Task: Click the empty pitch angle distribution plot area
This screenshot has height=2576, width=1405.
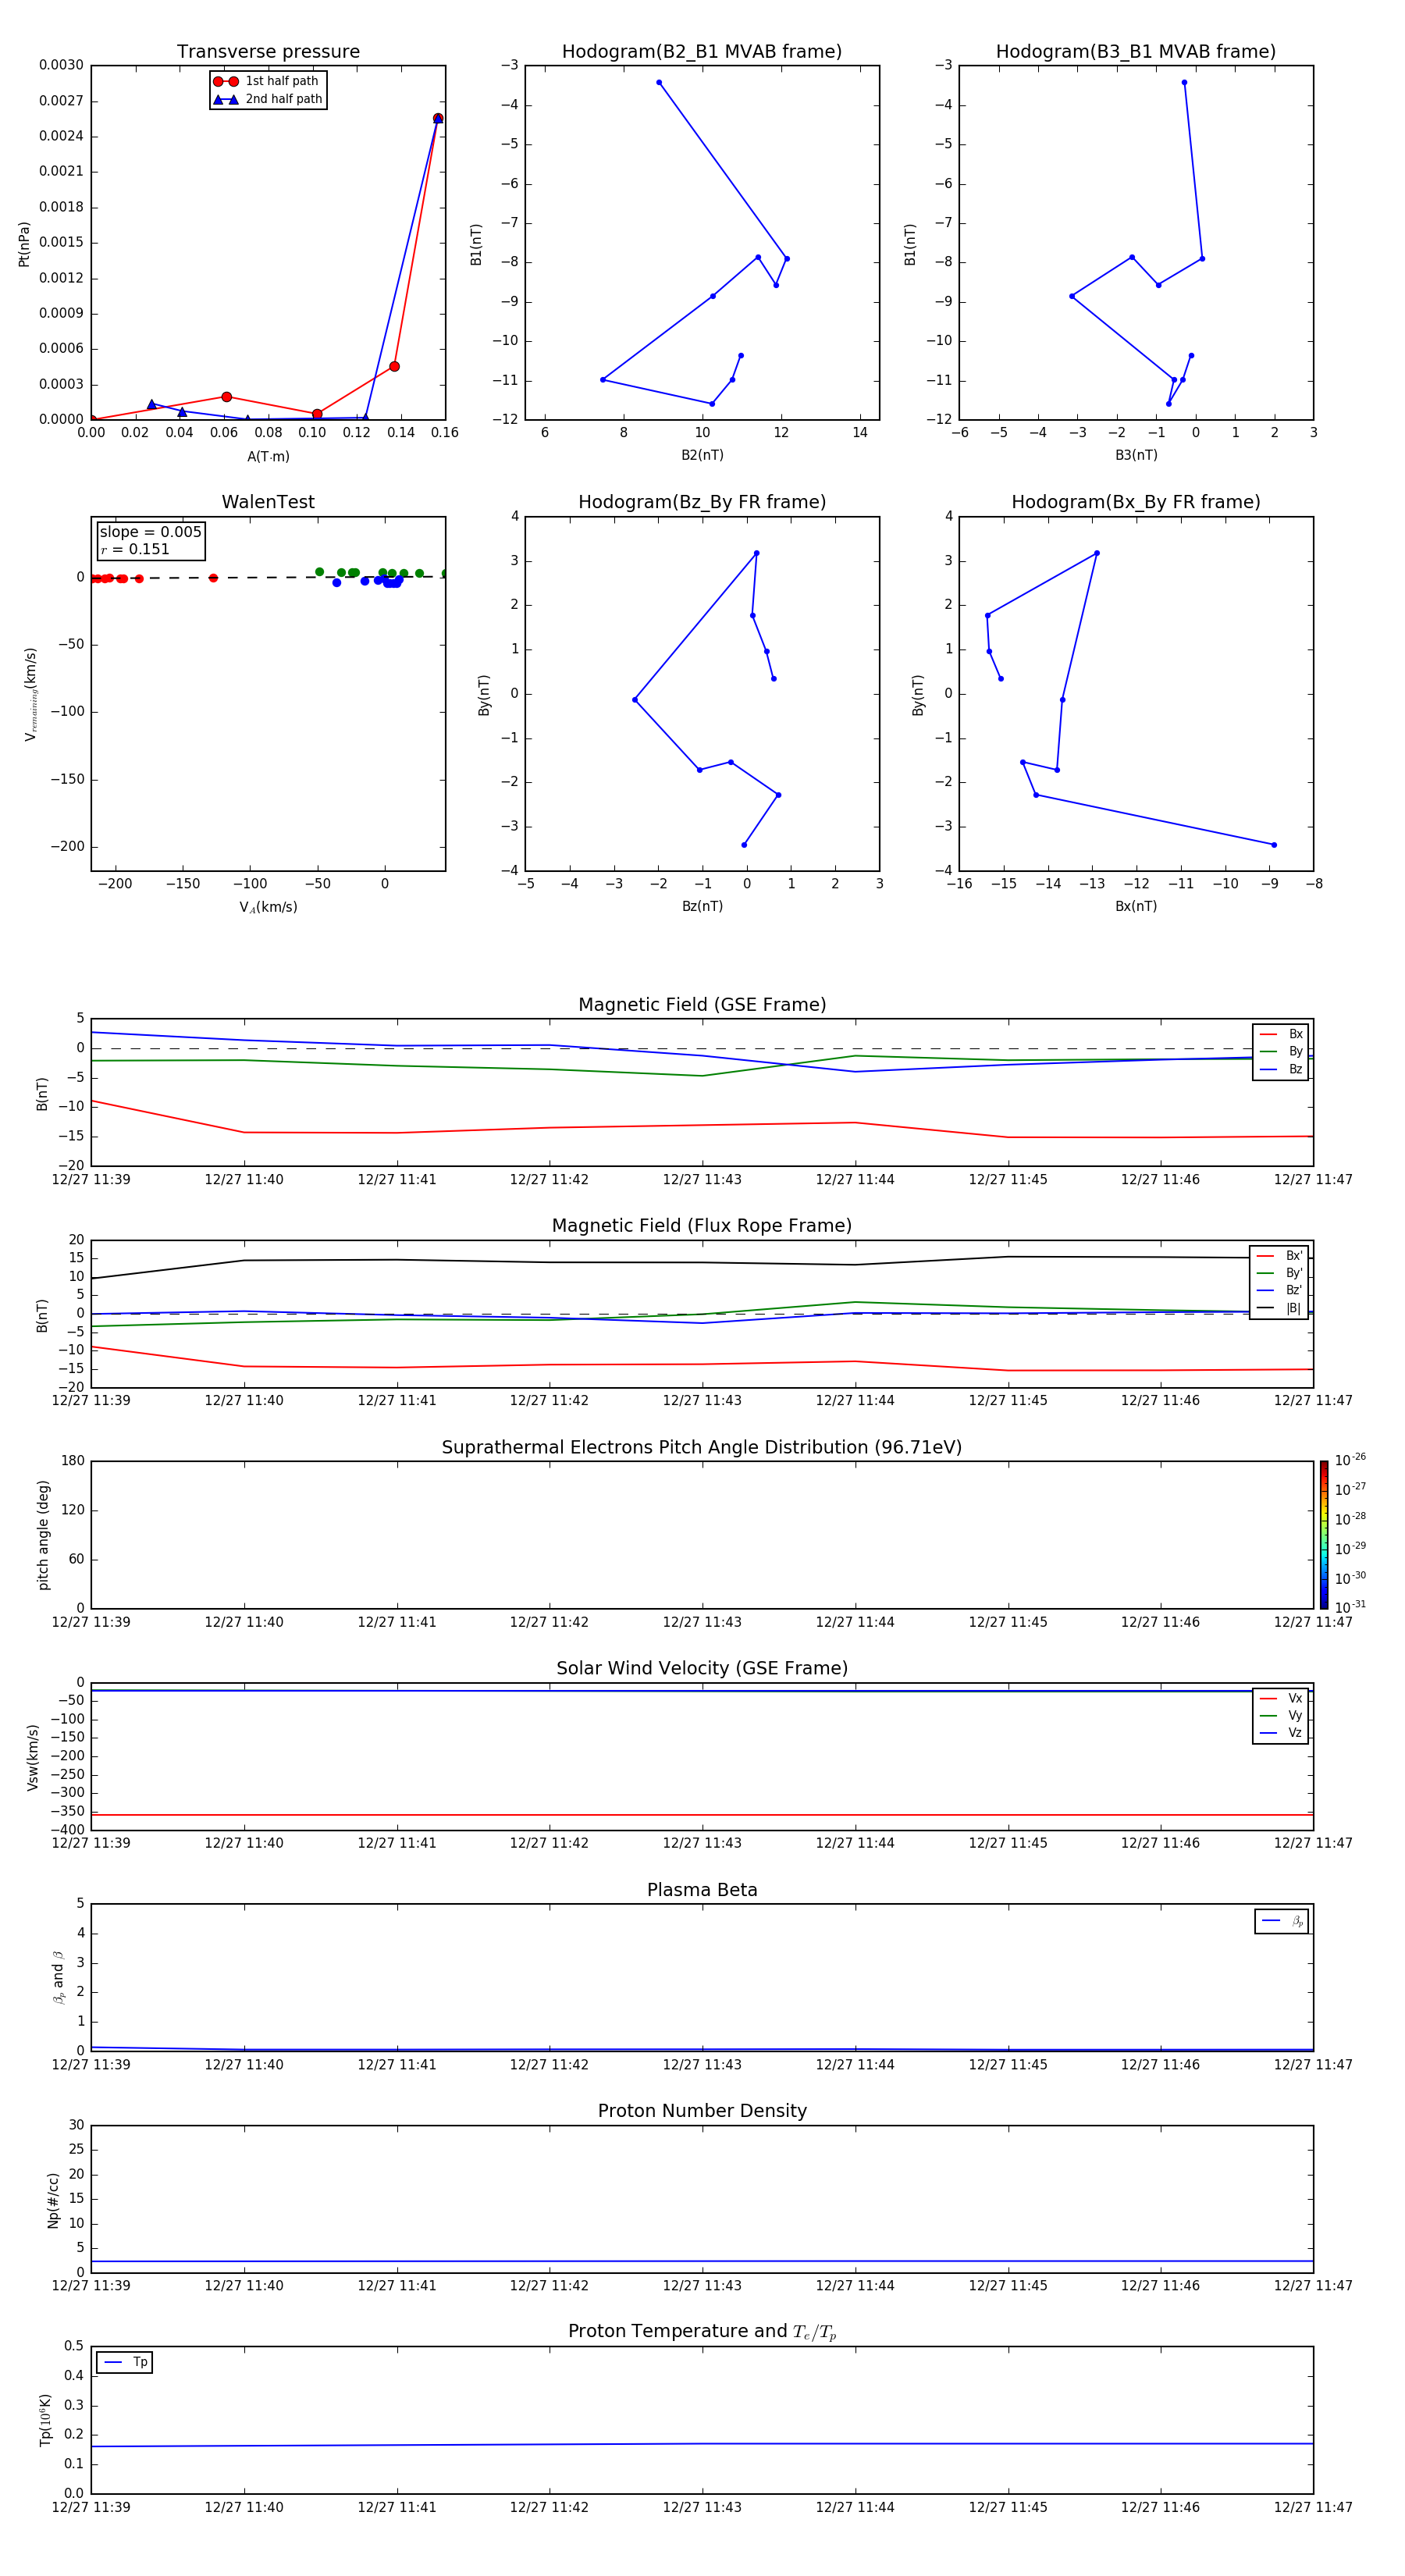Action: [702, 1535]
